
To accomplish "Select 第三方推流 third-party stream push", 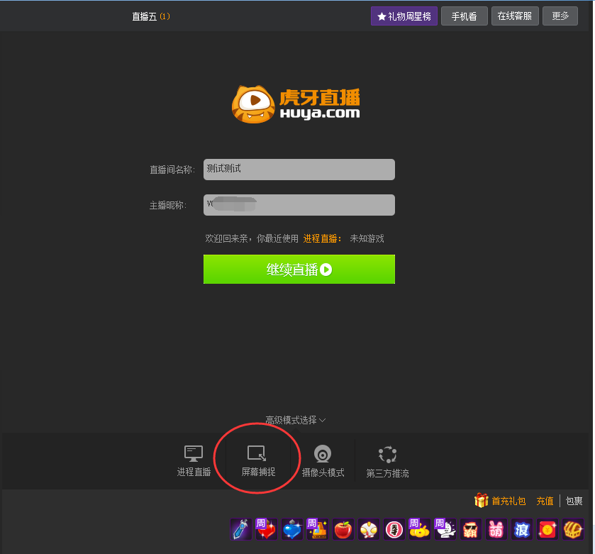I will click(387, 462).
